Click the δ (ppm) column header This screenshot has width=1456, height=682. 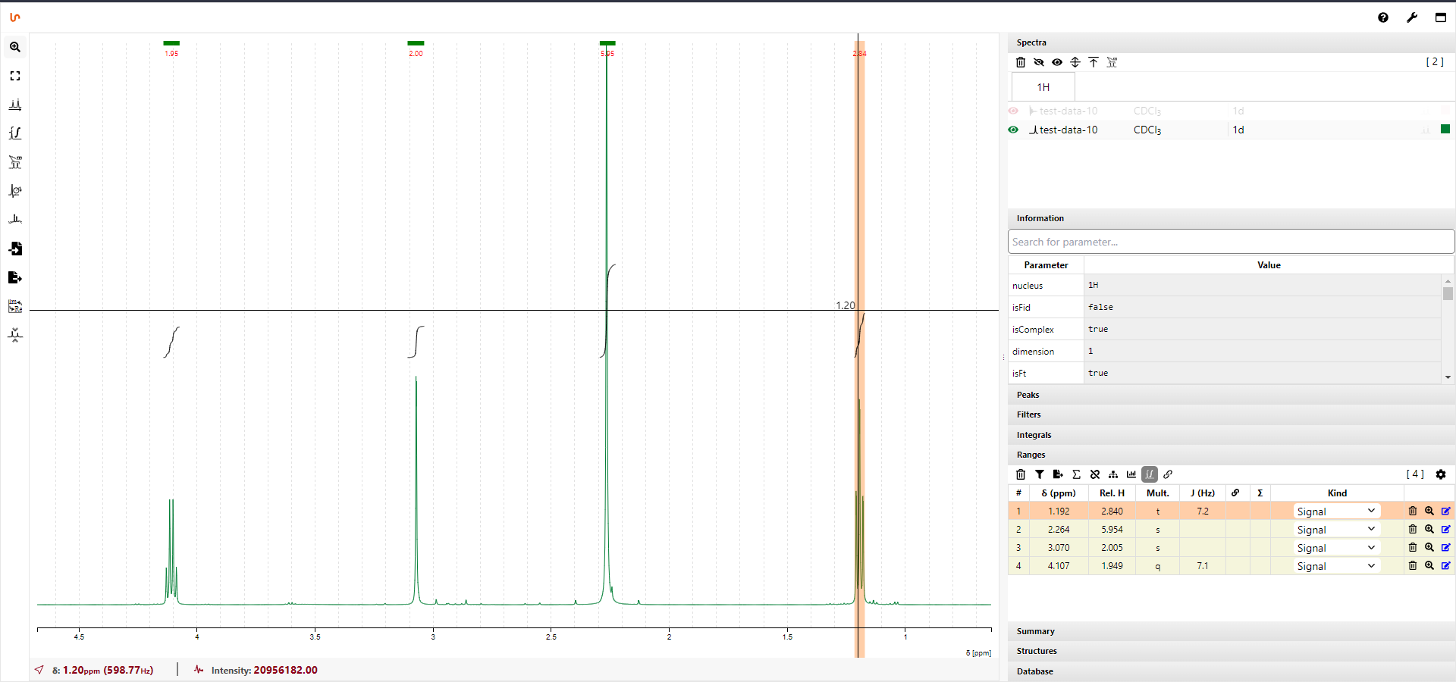[x=1059, y=493]
